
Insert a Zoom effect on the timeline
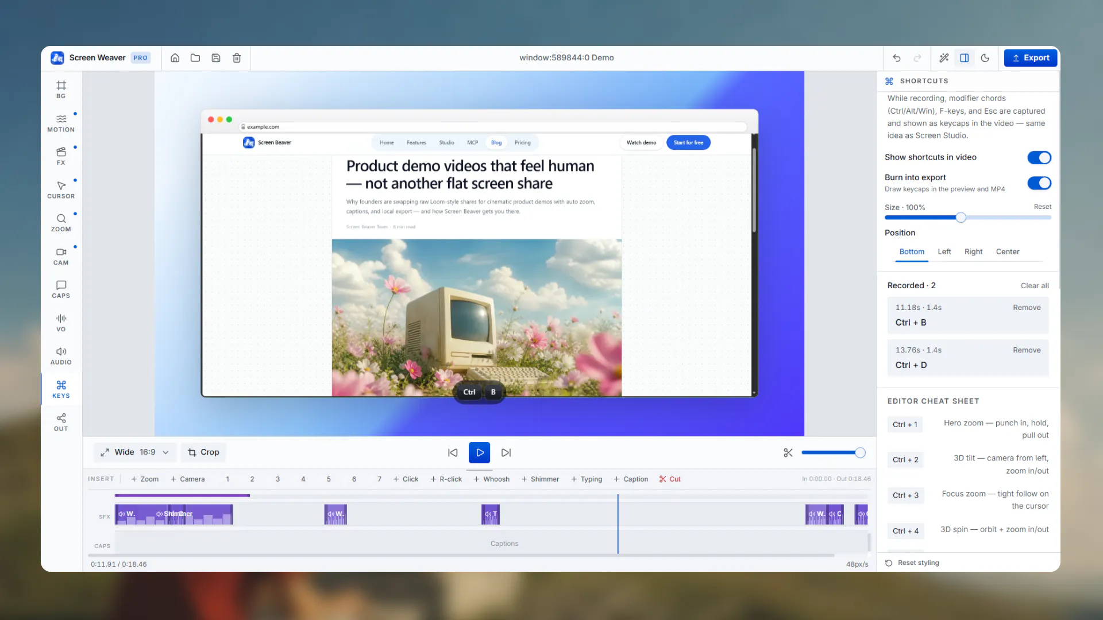point(145,479)
